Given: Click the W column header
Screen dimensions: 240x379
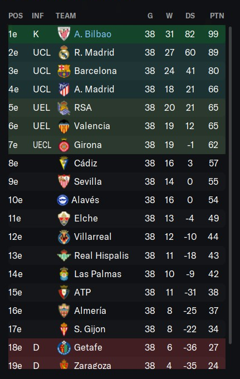Looking at the screenshot, I should click(x=169, y=16).
